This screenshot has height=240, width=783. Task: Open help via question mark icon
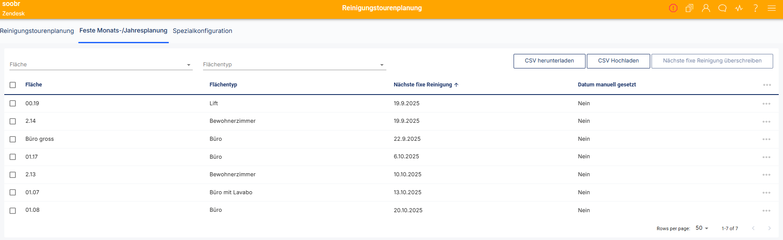click(x=756, y=8)
